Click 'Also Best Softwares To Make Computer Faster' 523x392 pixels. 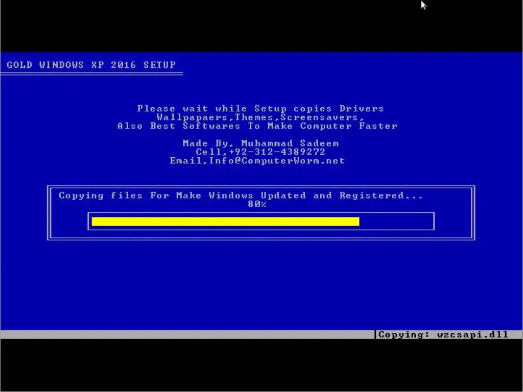257,126
